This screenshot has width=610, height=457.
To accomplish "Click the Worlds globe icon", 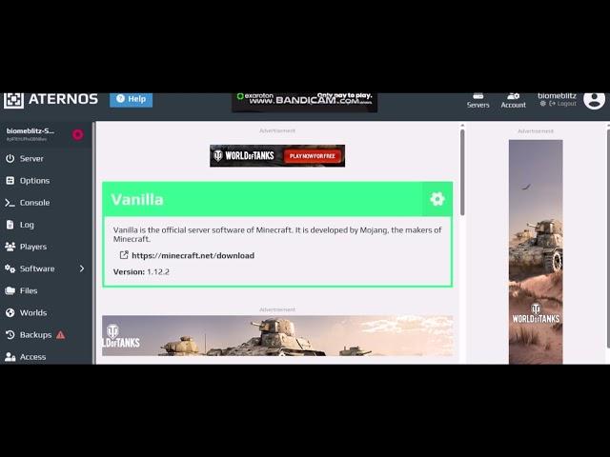I will 10,313.
